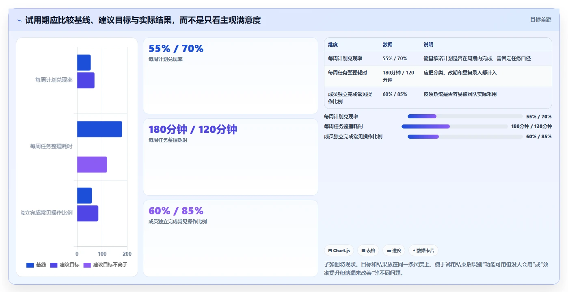Viewport: 568px width, 292px height.
Task: Click the 进度 tag
Action: 394,251
